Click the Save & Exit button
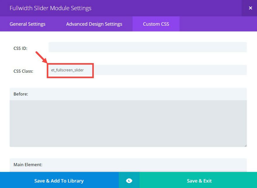 (x=199, y=181)
